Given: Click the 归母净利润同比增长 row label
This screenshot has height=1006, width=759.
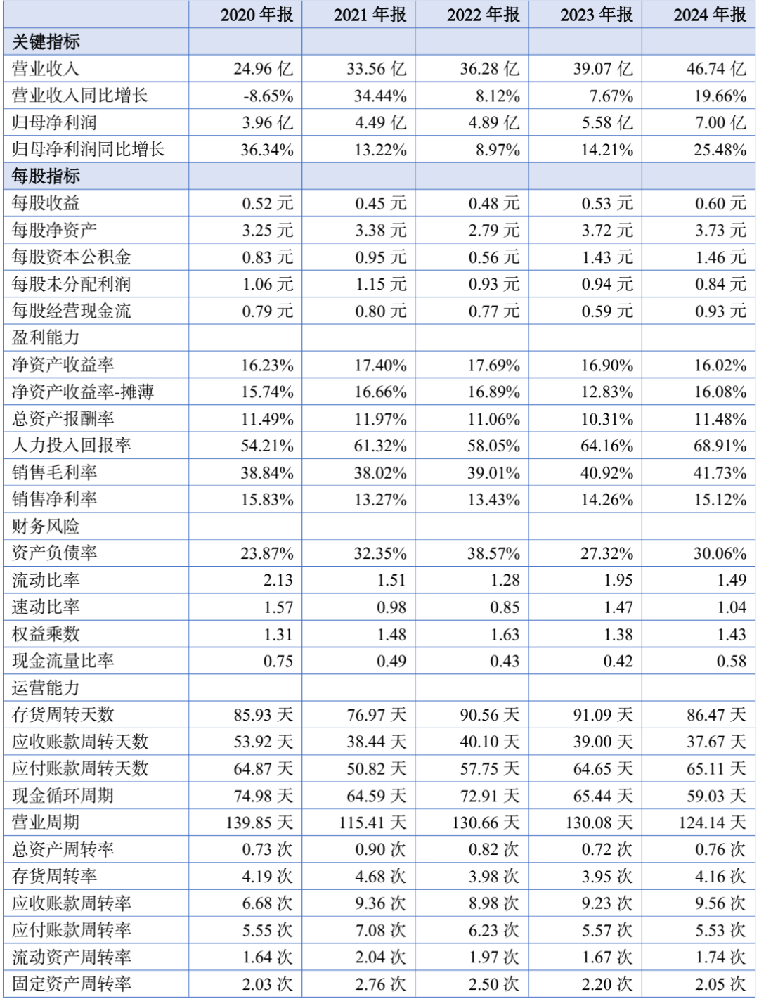Looking at the screenshot, I should coord(89,149).
